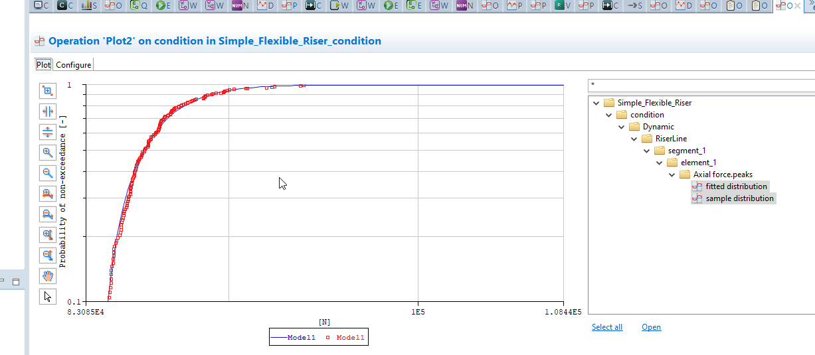Switch to the Configure tab
This screenshot has width=815, height=355.
(x=73, y=65)
